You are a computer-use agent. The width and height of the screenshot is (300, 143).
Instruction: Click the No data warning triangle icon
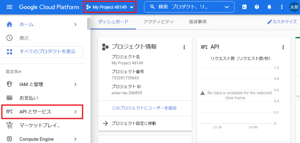point(202,93)
